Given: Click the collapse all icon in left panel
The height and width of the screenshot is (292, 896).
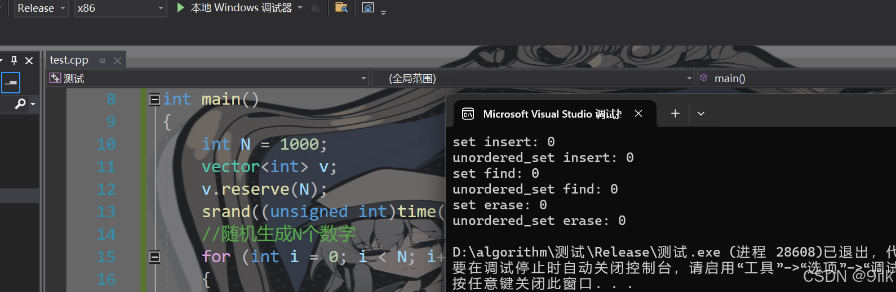Looking at the screenshot, I should (11, 83).
